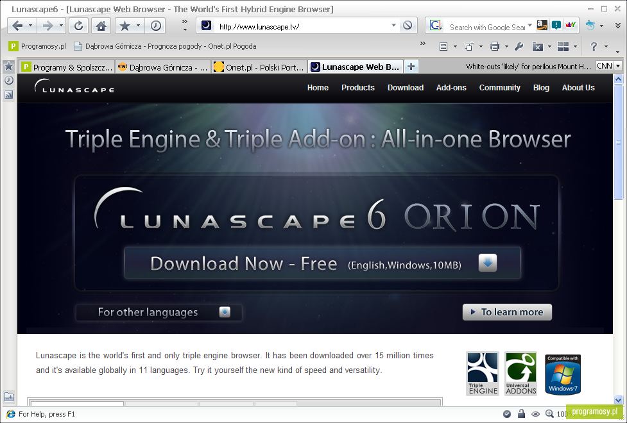Expand the gecko engine switch dropdown arrow
Viewport: 627px width, 423px height.
601,26
